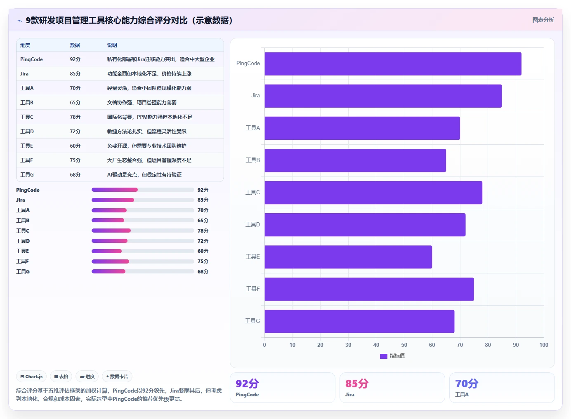Click the 工具G name cell in the table

[27, 175]
